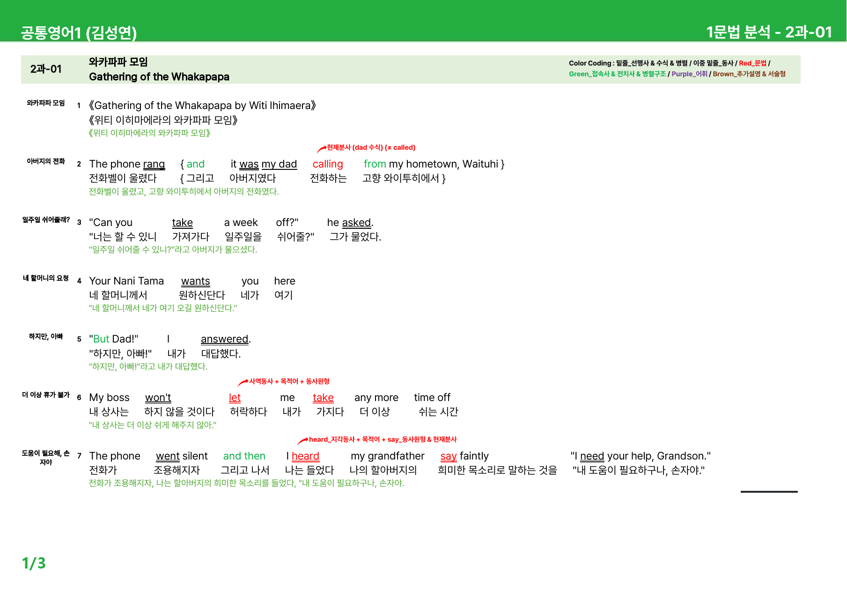This screenshot has height=598, width=847.
Task: Click the underlined word went in sentence 7
Action: click(168, 456)
